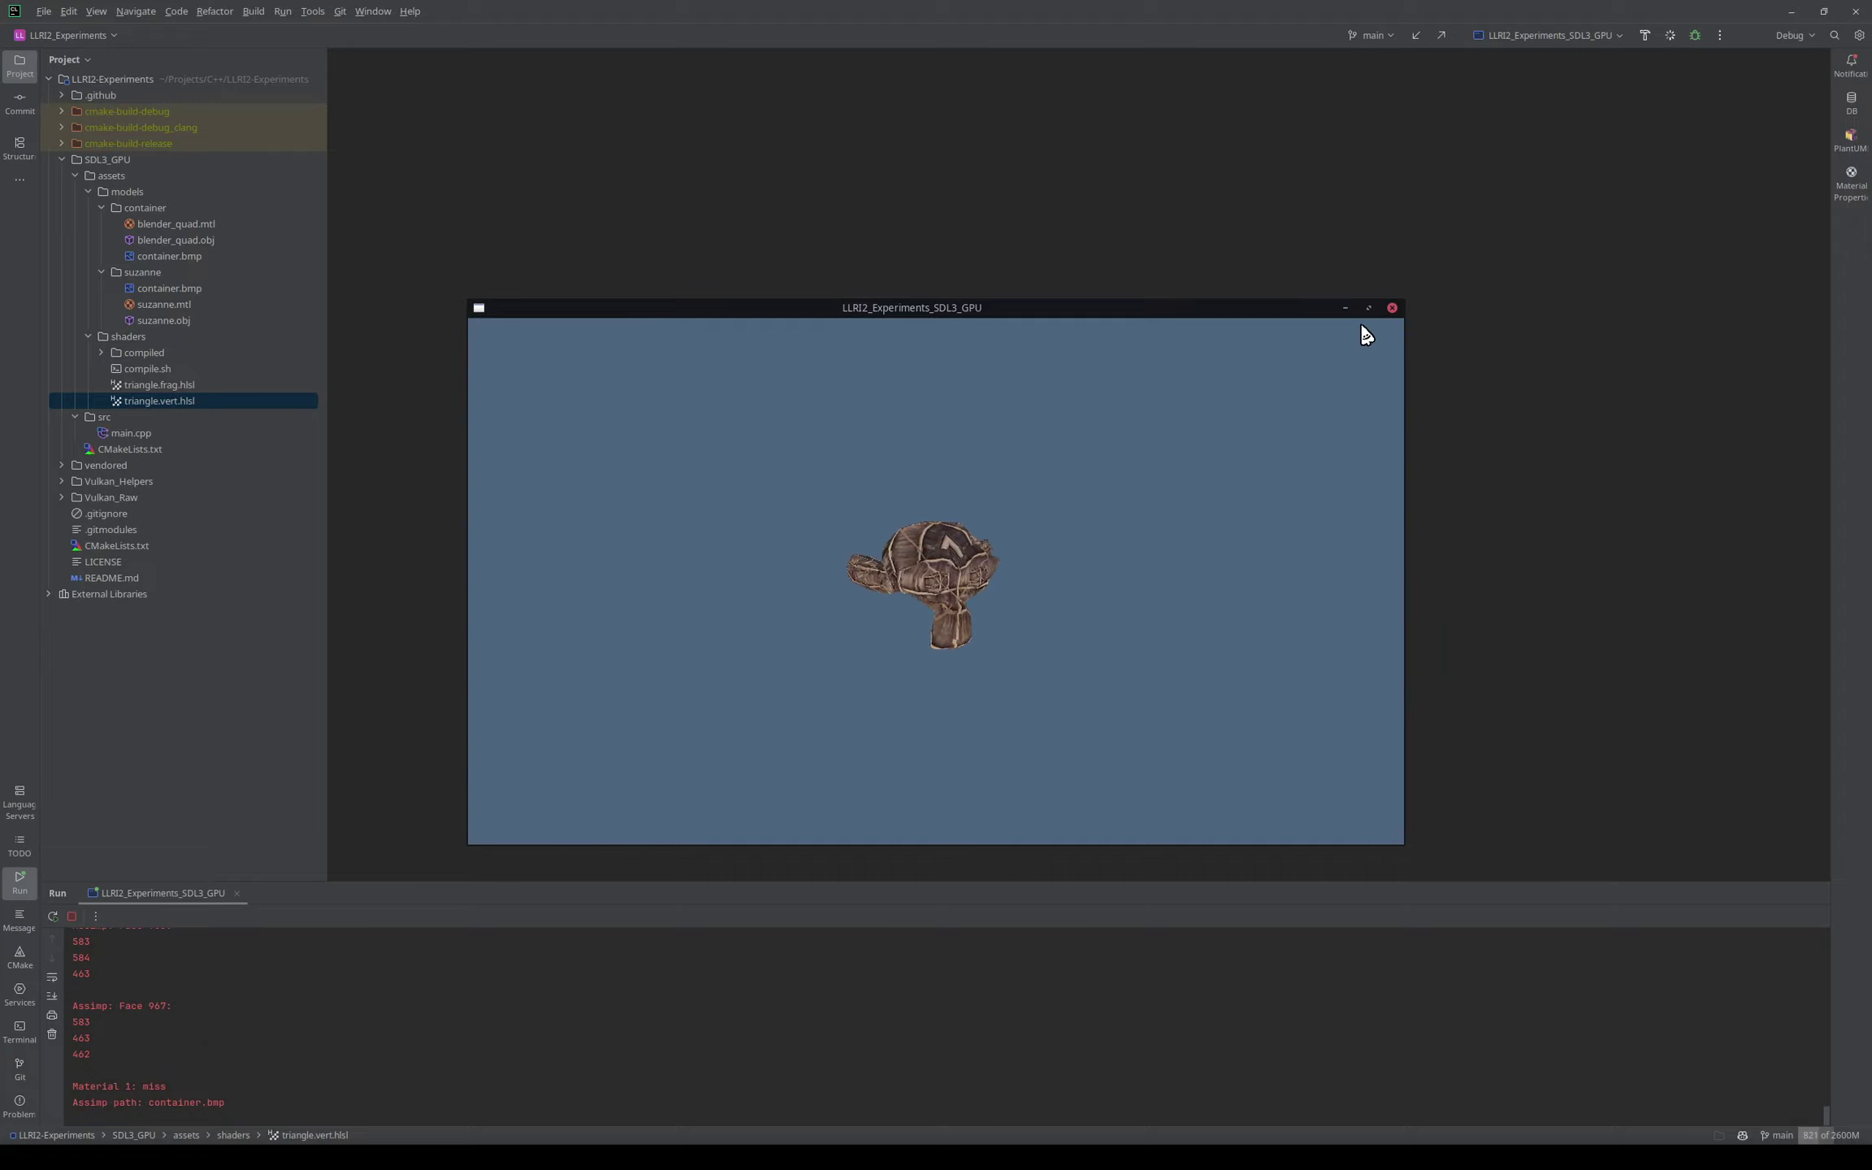Screen dimensions: 1872x1170
Task: Toggle the Project tool window button
Action: (19, 65)
